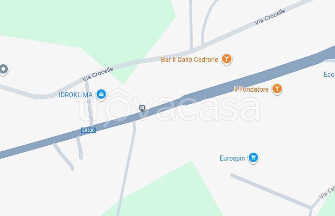Click the partially visible Eco label
Screen dimensions: 335x216
click(329, 74)
